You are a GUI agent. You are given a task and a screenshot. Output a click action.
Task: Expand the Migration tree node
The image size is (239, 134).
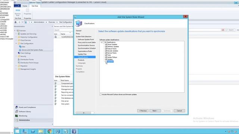point(16,66)
